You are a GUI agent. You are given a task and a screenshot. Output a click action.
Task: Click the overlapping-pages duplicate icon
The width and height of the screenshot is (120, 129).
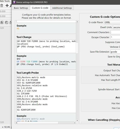click(6, 22)
